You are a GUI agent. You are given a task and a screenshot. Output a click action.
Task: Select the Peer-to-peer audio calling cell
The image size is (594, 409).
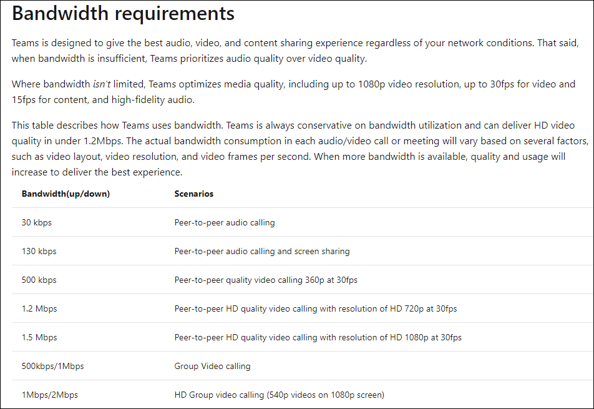[225, 222]
